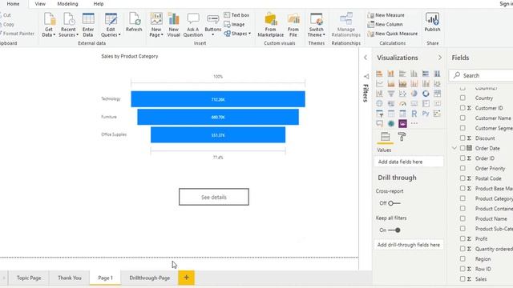Check the Product Name field checkbox

point(463,218)
